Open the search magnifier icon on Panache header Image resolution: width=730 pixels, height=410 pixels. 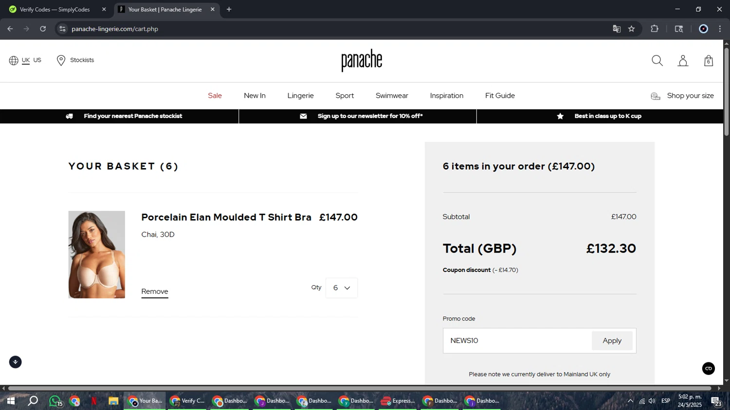point(657,61)
